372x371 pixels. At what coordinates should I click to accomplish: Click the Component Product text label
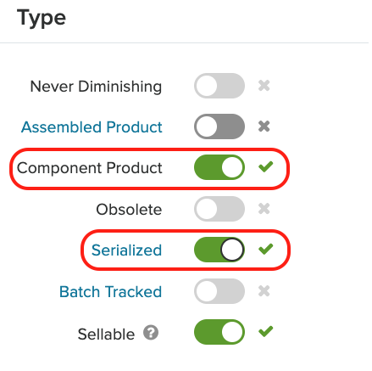(90, 168)
